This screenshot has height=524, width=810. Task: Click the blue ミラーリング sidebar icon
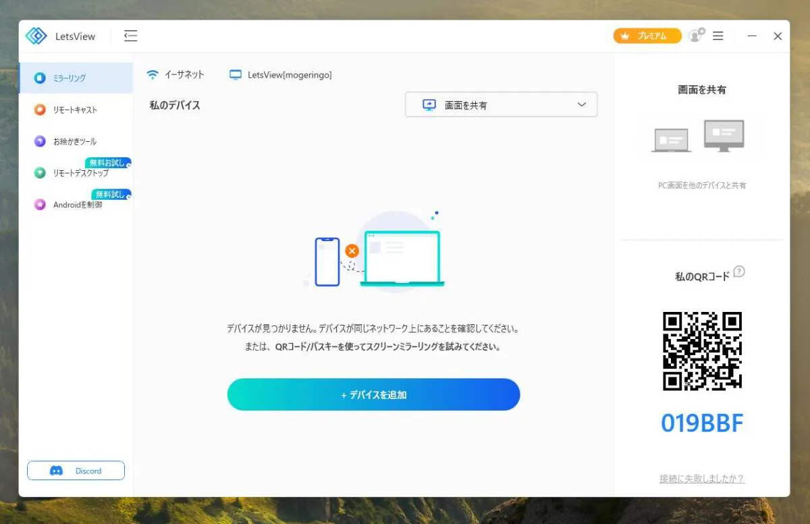(40, 78)
